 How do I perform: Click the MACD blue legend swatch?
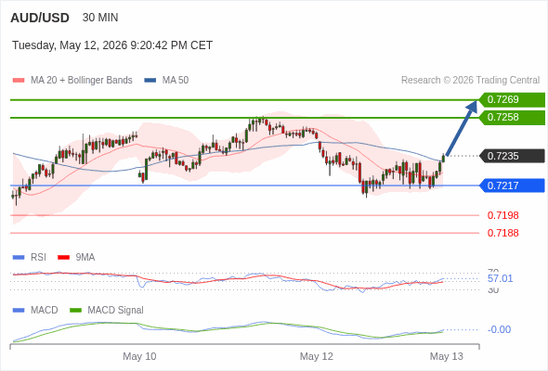19,311
